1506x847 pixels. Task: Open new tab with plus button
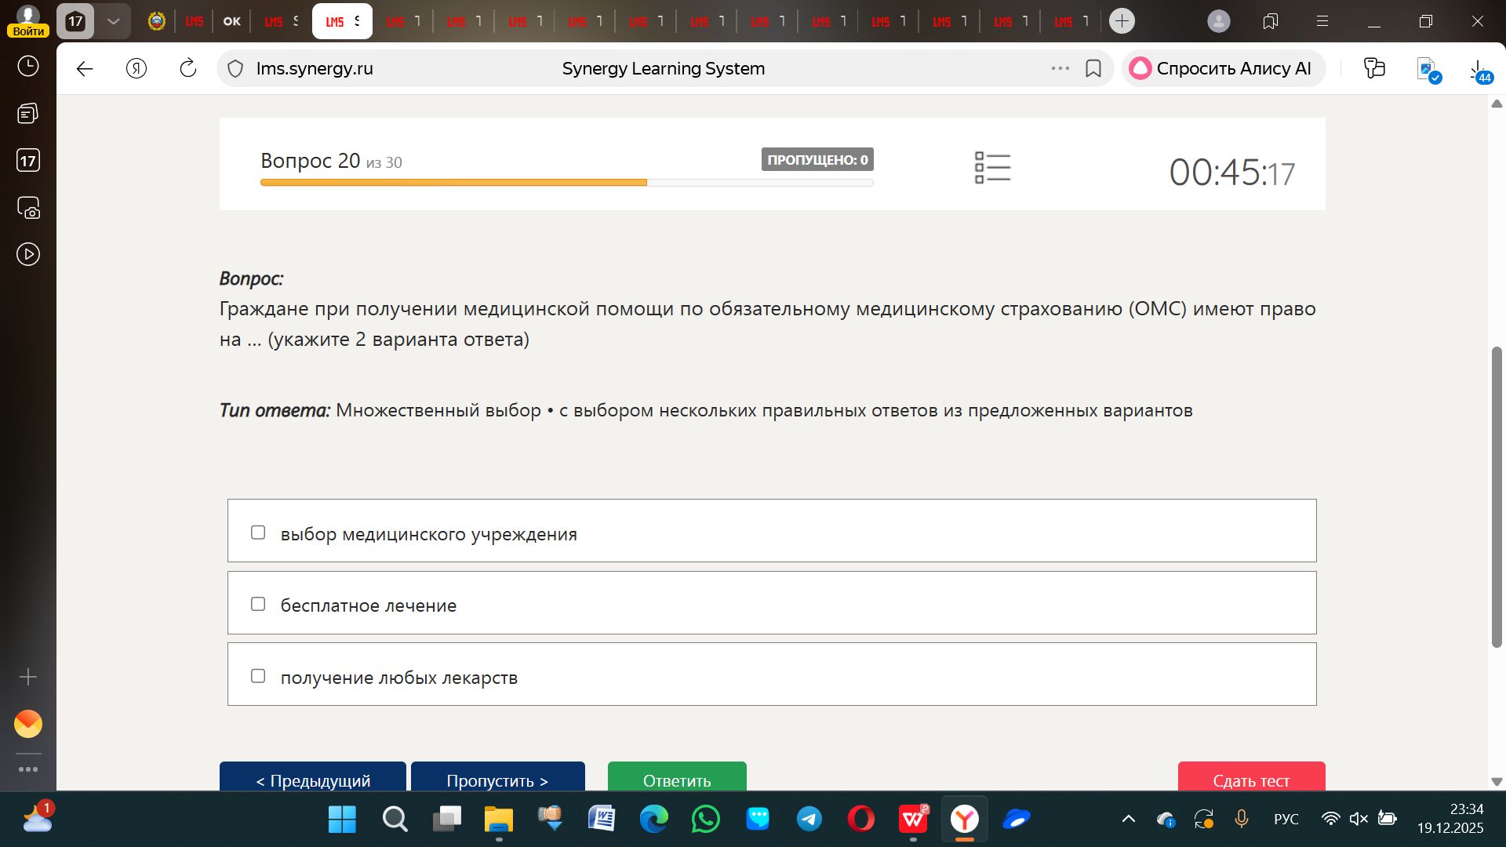(1122, 21)
